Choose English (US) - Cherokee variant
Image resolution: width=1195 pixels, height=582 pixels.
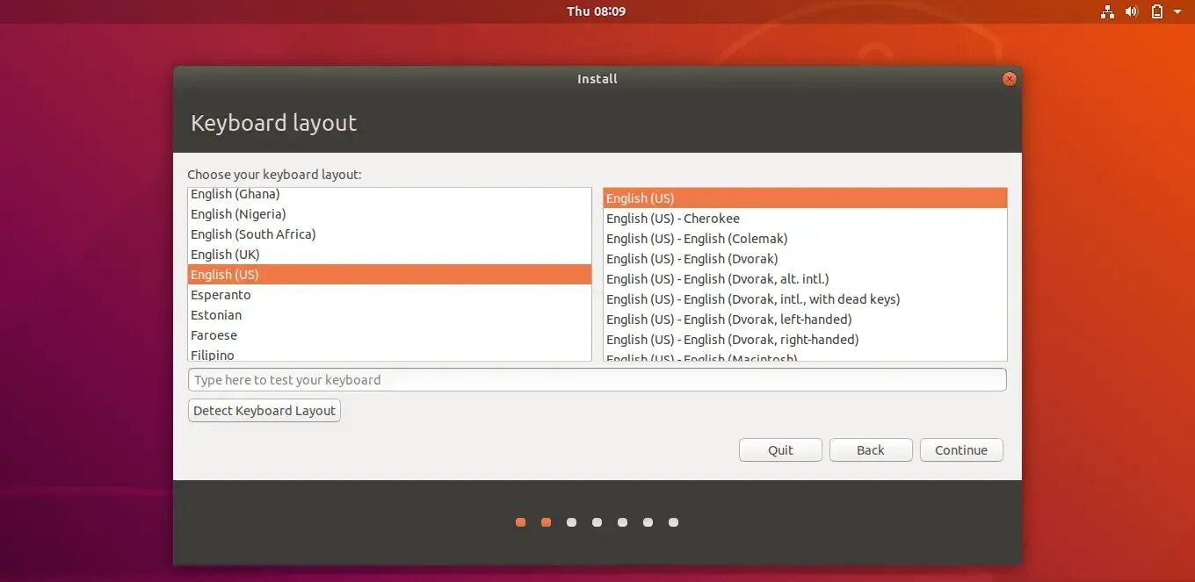(805, 219)
